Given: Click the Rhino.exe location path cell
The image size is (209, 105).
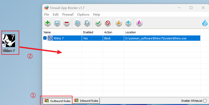Looking at the screenshot, I should coord(162,38).
